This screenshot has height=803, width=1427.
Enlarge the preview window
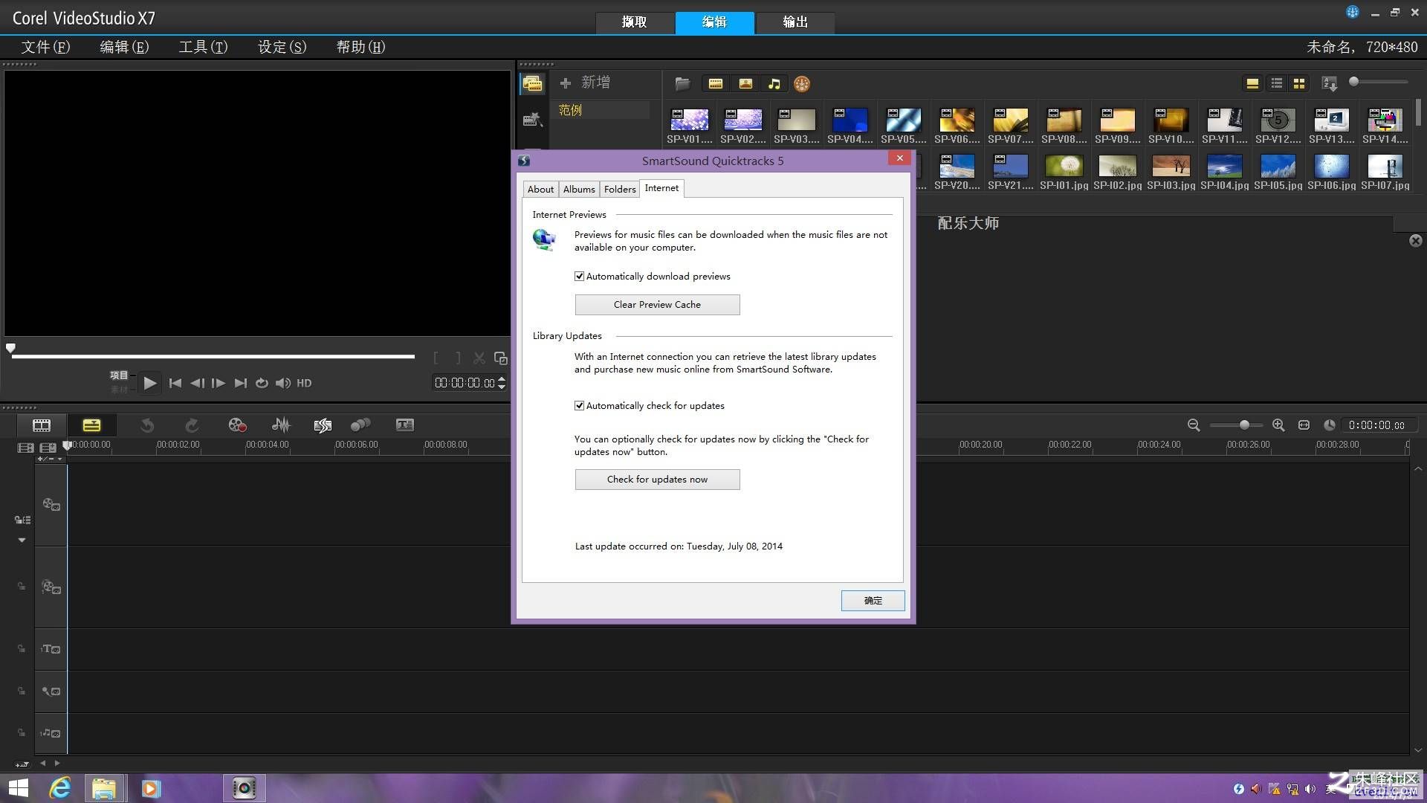tap(501, 358)
